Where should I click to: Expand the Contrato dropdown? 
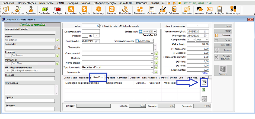click(x=152, y=58)
